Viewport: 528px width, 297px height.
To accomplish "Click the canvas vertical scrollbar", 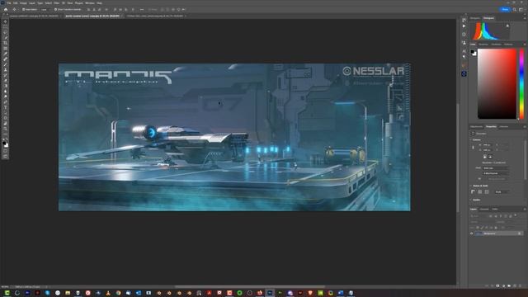I will click(x=458, y=158).
